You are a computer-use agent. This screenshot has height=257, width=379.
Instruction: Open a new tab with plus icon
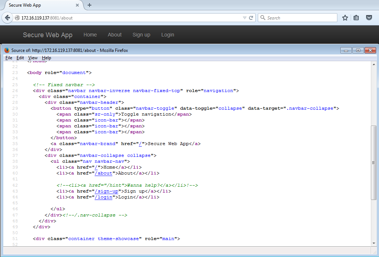(x=90, y=5)
